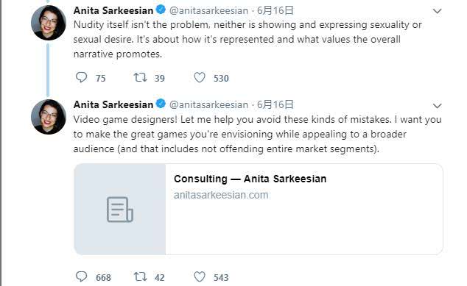Click the Anita Sarkeesian name on first tweet
The image size is (467, 286).
(113, 11)
